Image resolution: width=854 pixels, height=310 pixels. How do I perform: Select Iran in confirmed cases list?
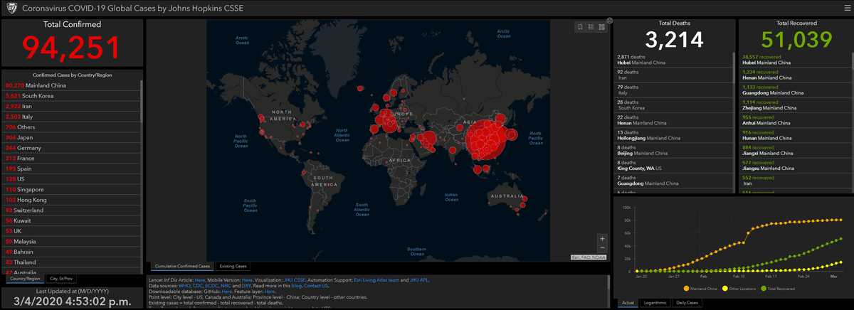[71, 106]
